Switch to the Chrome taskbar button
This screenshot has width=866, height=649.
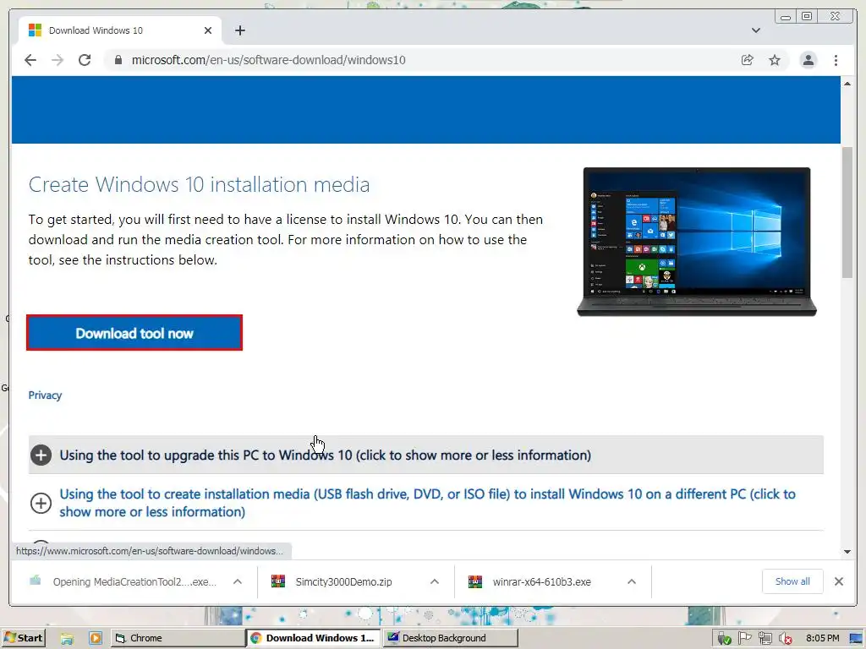tap(178, 638)
